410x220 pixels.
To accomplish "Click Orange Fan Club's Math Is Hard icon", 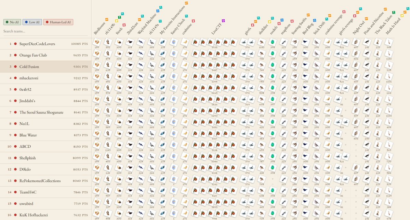I will click(389, 54).
